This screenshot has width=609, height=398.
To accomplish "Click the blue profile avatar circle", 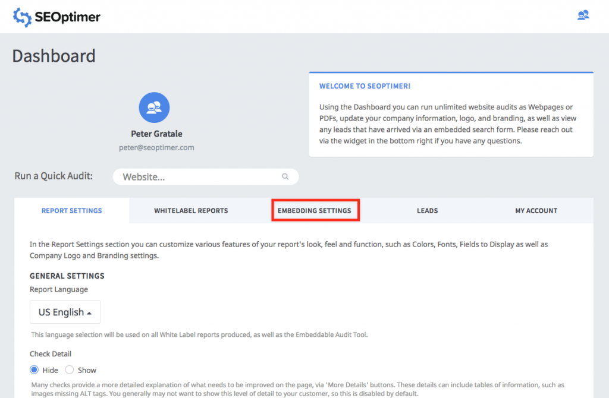I will pyautogui.click(x=154, y=108).
